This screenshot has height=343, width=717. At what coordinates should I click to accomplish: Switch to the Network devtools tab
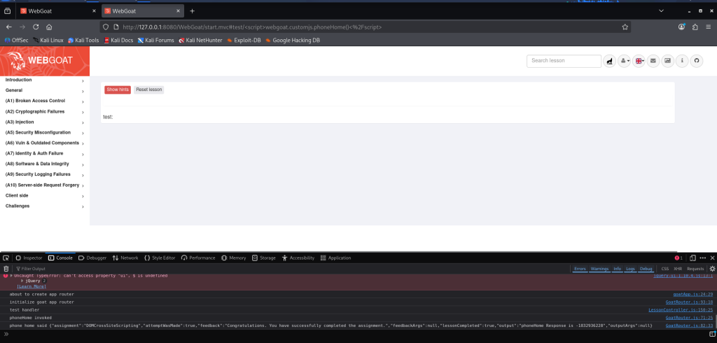tap(125, 258)
